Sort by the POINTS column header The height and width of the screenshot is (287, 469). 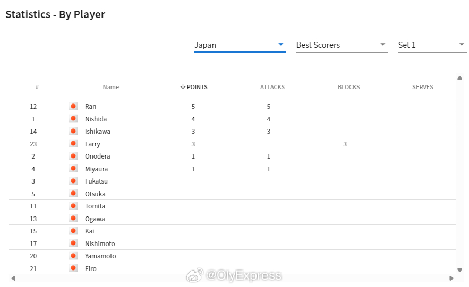pos(194,87)
